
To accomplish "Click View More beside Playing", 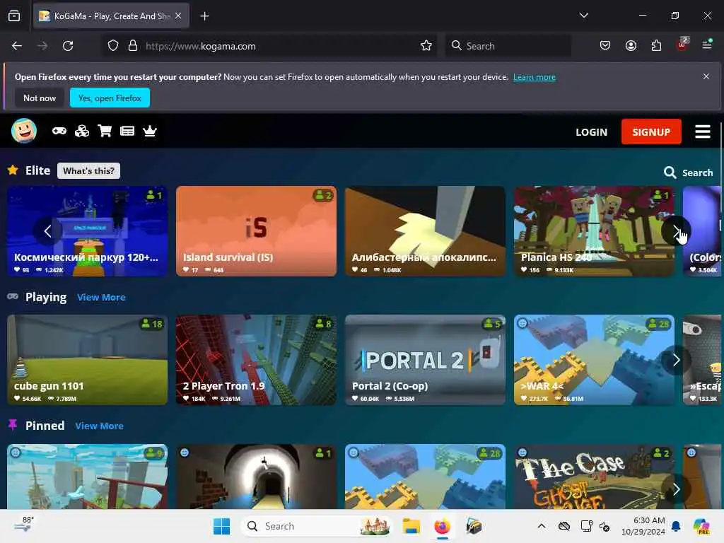I will pos(101,298).
